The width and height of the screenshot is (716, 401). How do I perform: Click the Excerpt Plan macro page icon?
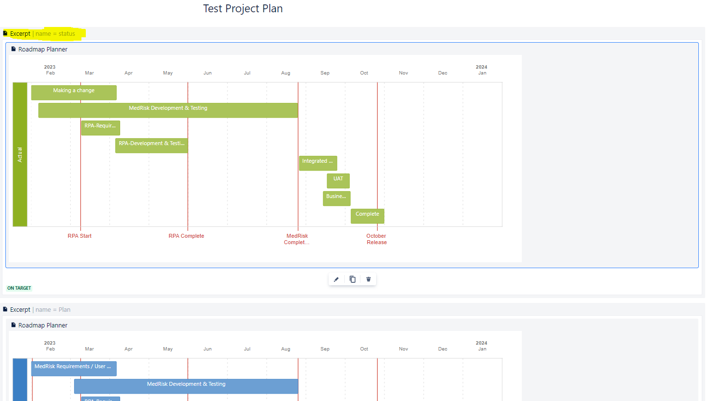(x=5, y=309)
